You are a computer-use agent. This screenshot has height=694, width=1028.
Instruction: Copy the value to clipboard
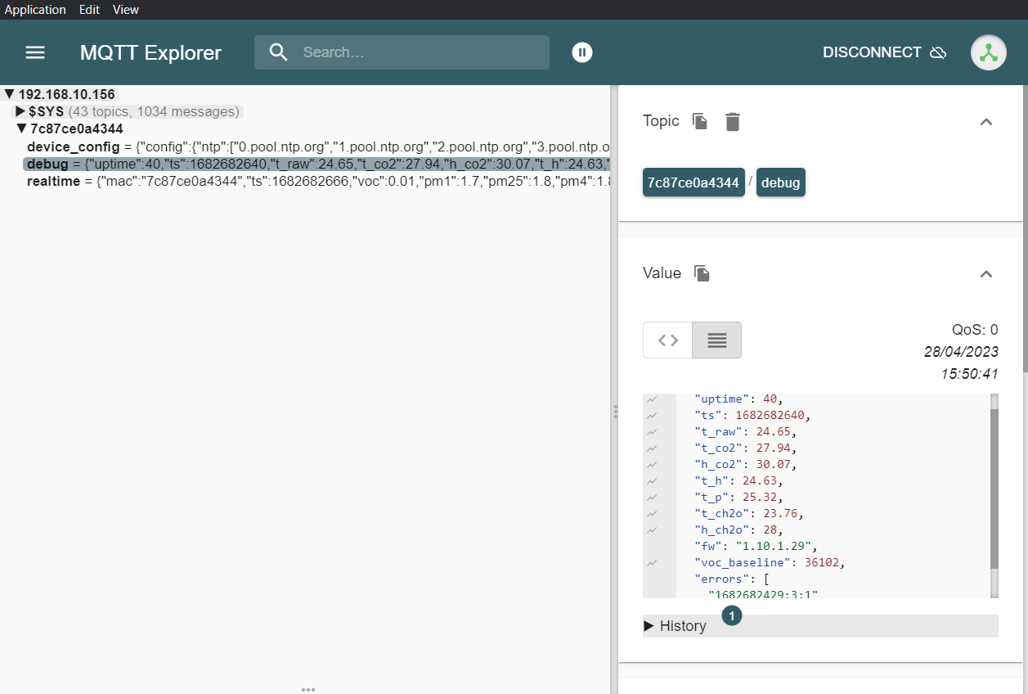click(702, 273)
